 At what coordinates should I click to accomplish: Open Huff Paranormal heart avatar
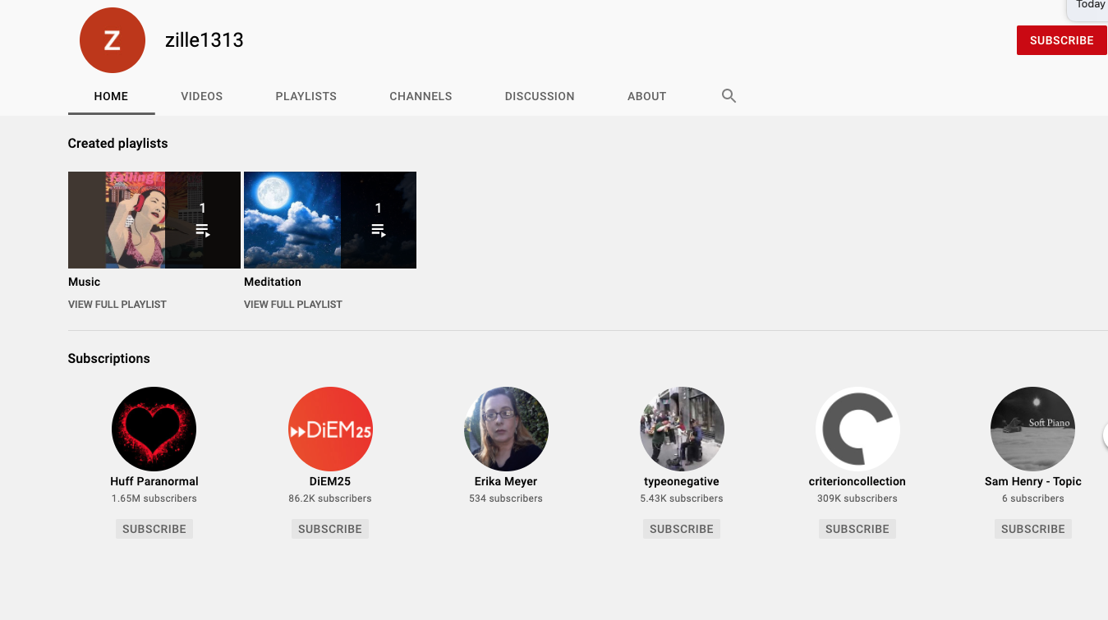coord(154,429)
